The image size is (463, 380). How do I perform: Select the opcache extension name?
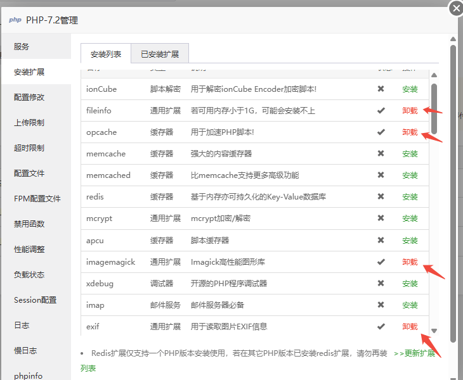(x=101, y=132)
